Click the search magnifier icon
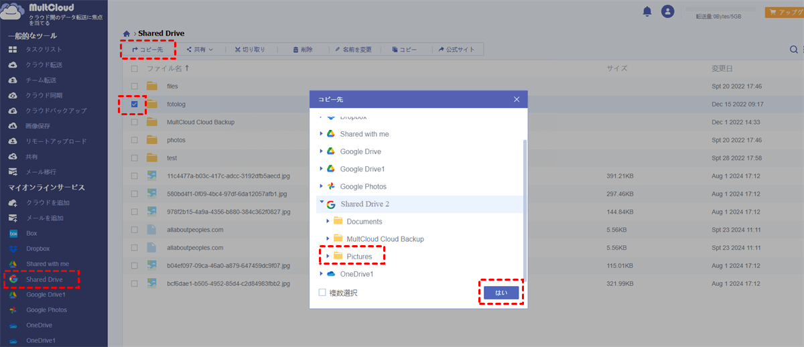This screenshot has height=347, width=804. (794, 50)
